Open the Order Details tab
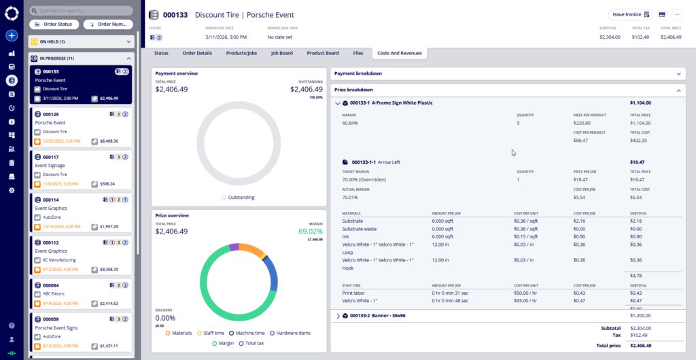This screenshot has width=696, height=360. point(197,52)
